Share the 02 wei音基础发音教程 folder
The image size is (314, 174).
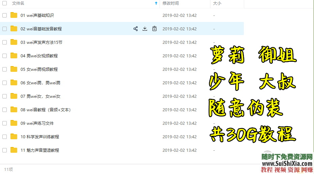click(x=136, y=29)
